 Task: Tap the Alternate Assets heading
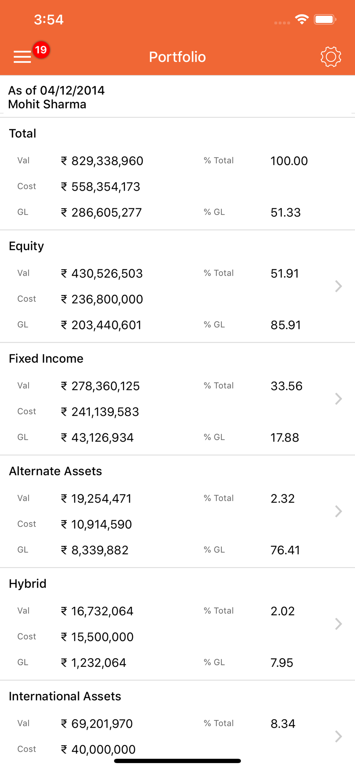click(x=55, y=471)
